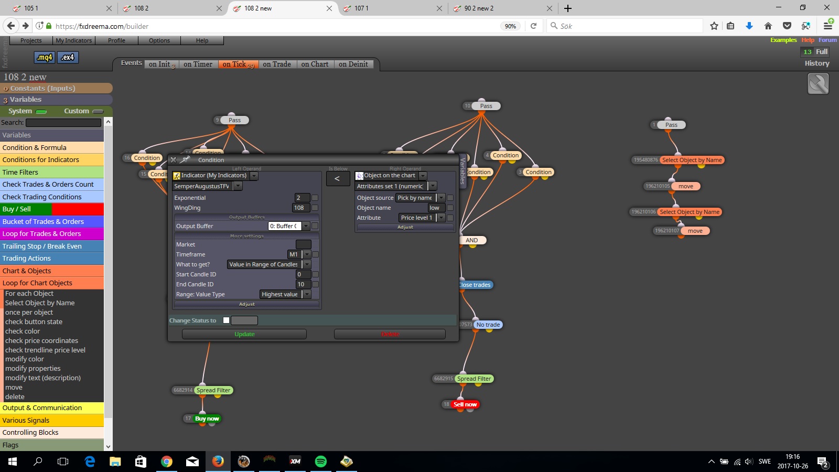Open the Attribute Price level 1 dropdown
The height and width of the screenshot is (472, 839).
click(441, 218)
